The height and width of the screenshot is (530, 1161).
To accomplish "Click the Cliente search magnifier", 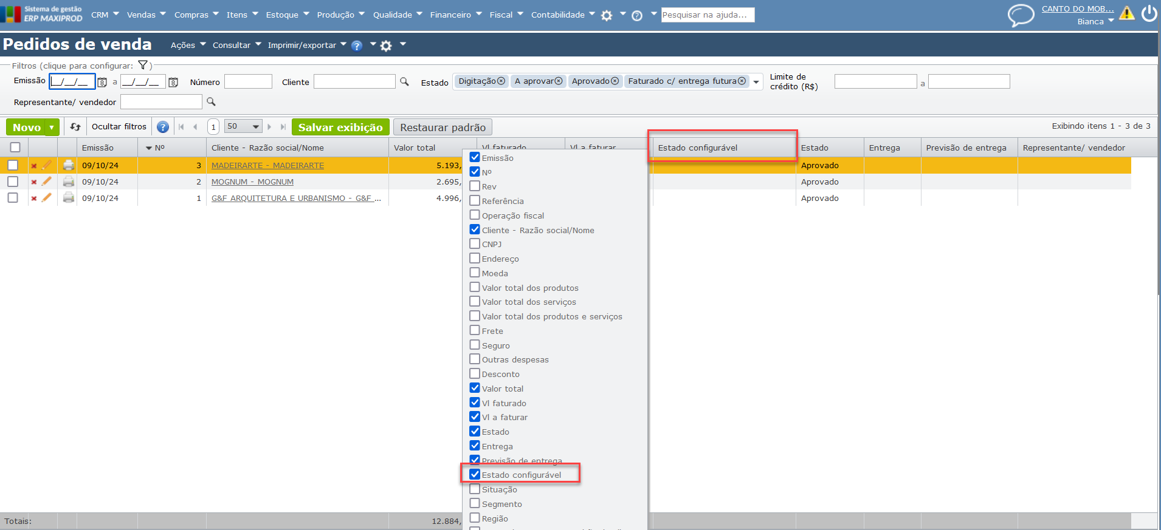I will click(404, 81).
